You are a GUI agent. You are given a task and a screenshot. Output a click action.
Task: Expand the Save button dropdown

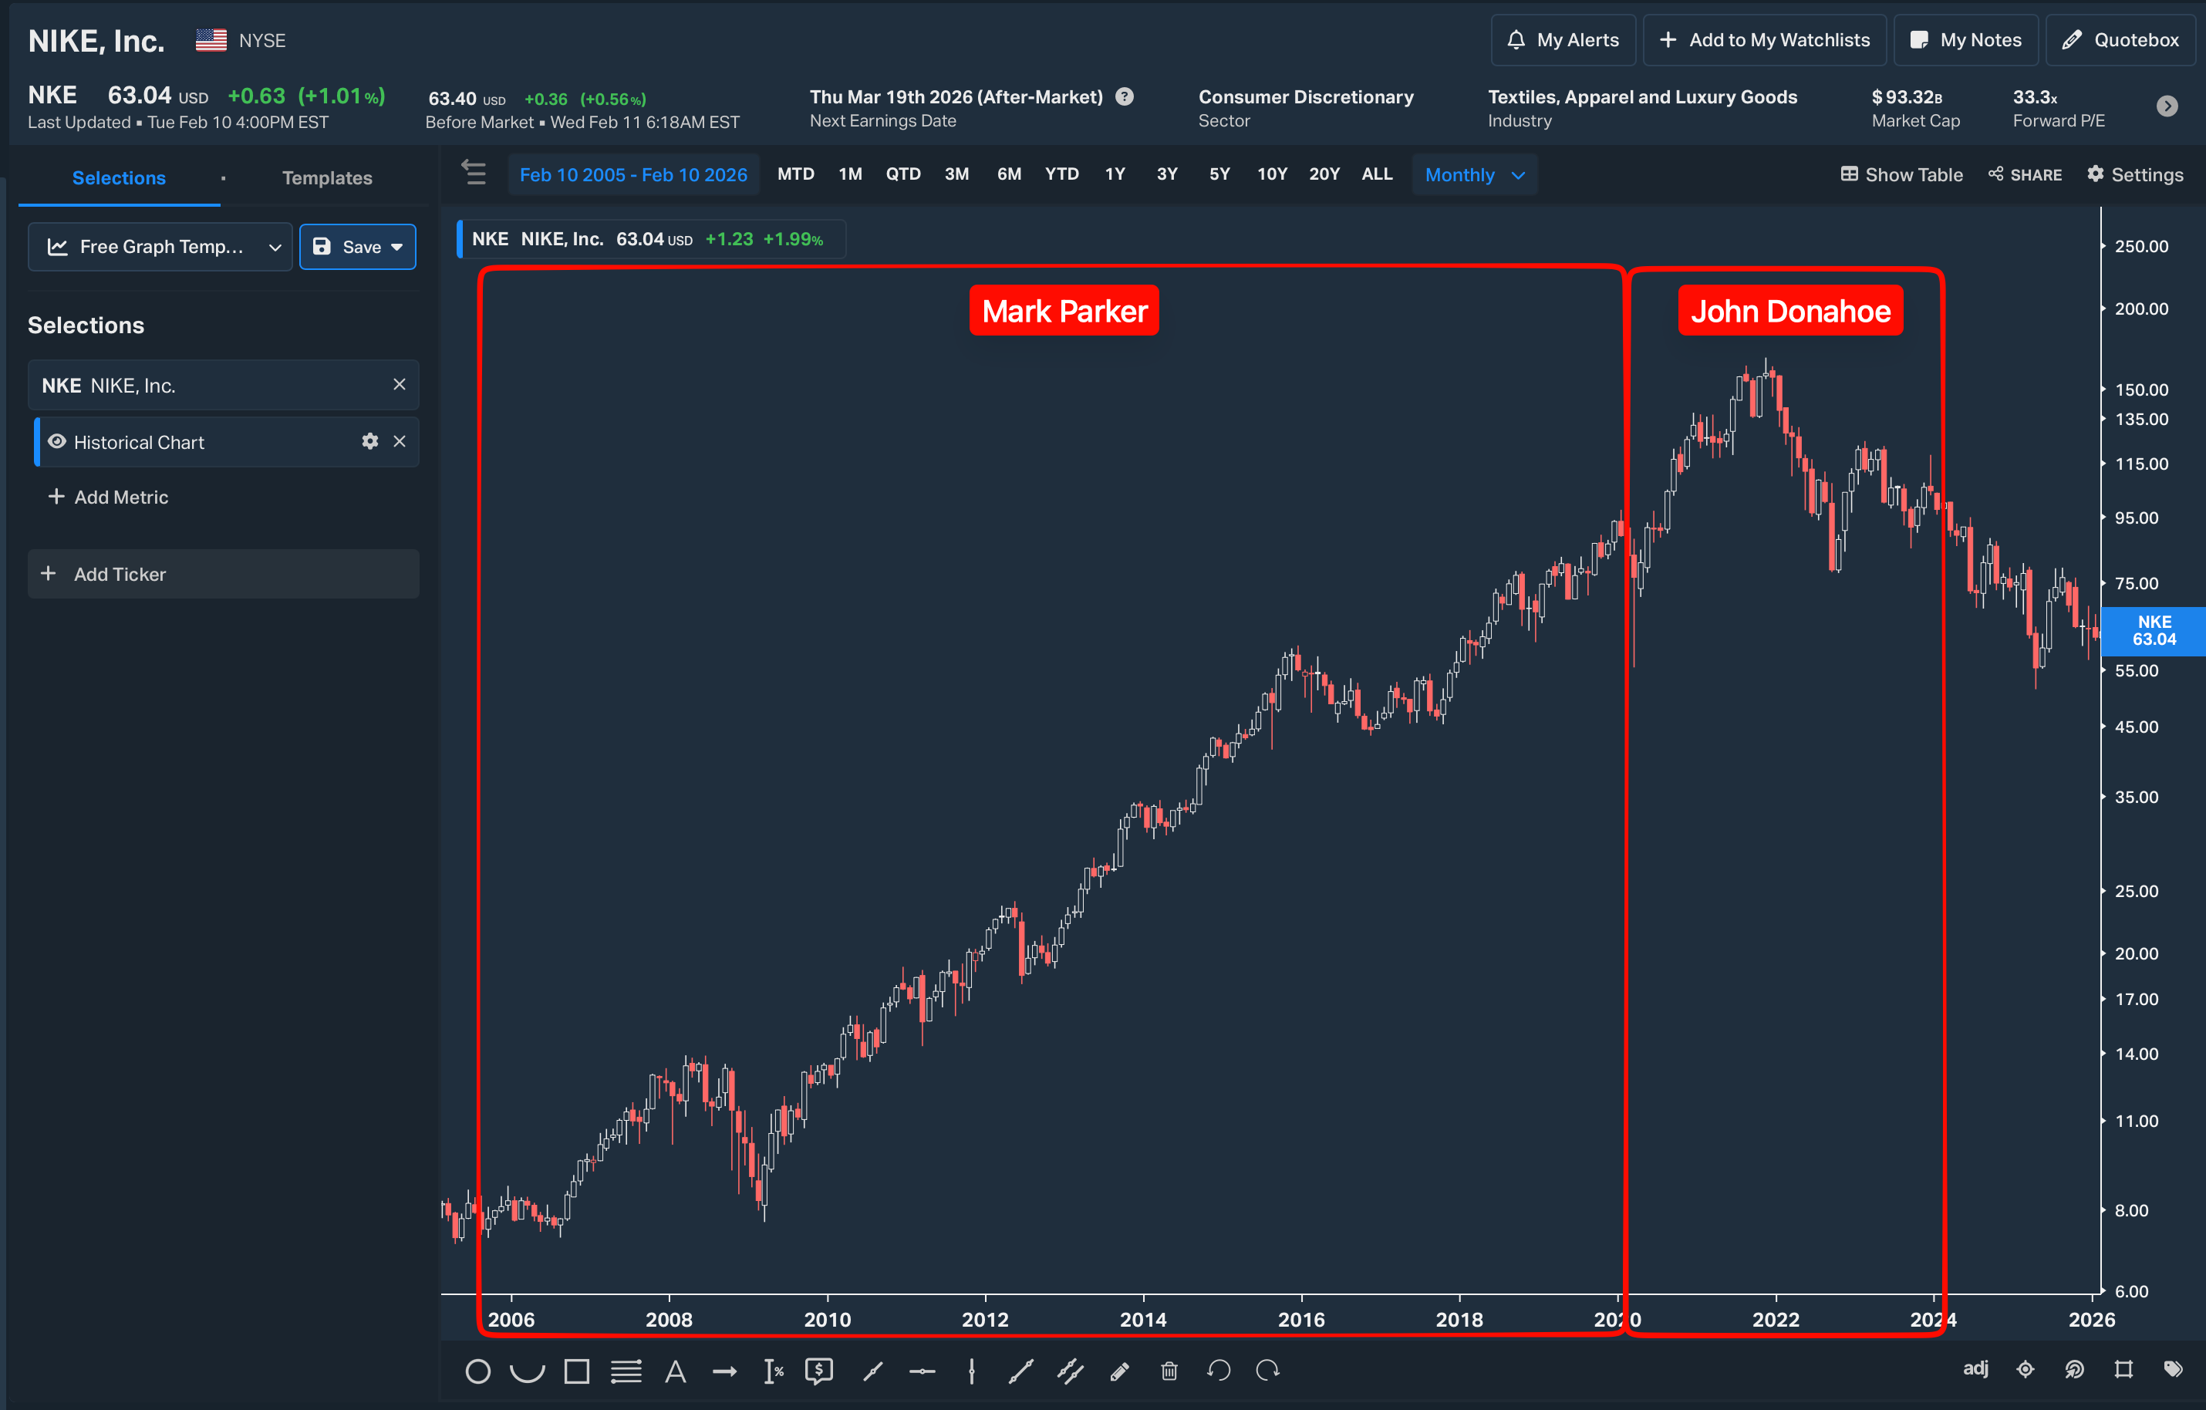(x=396, y=247)
